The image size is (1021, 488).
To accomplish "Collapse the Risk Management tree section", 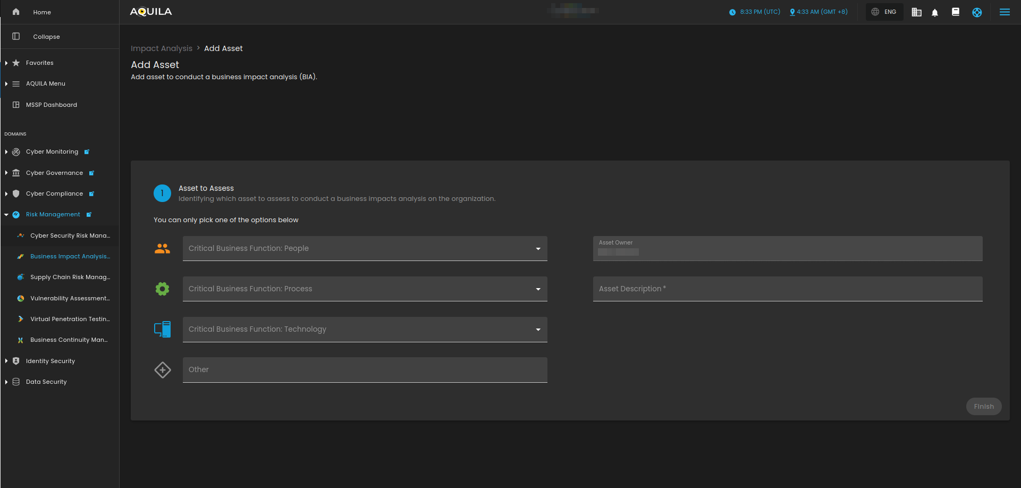I will pos(6,215).
